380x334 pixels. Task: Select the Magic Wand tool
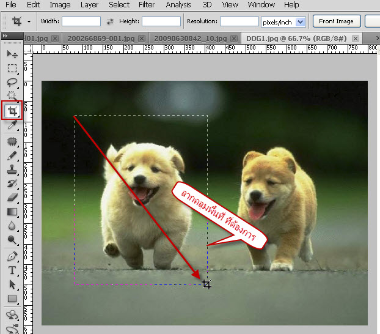click(12, 96)
